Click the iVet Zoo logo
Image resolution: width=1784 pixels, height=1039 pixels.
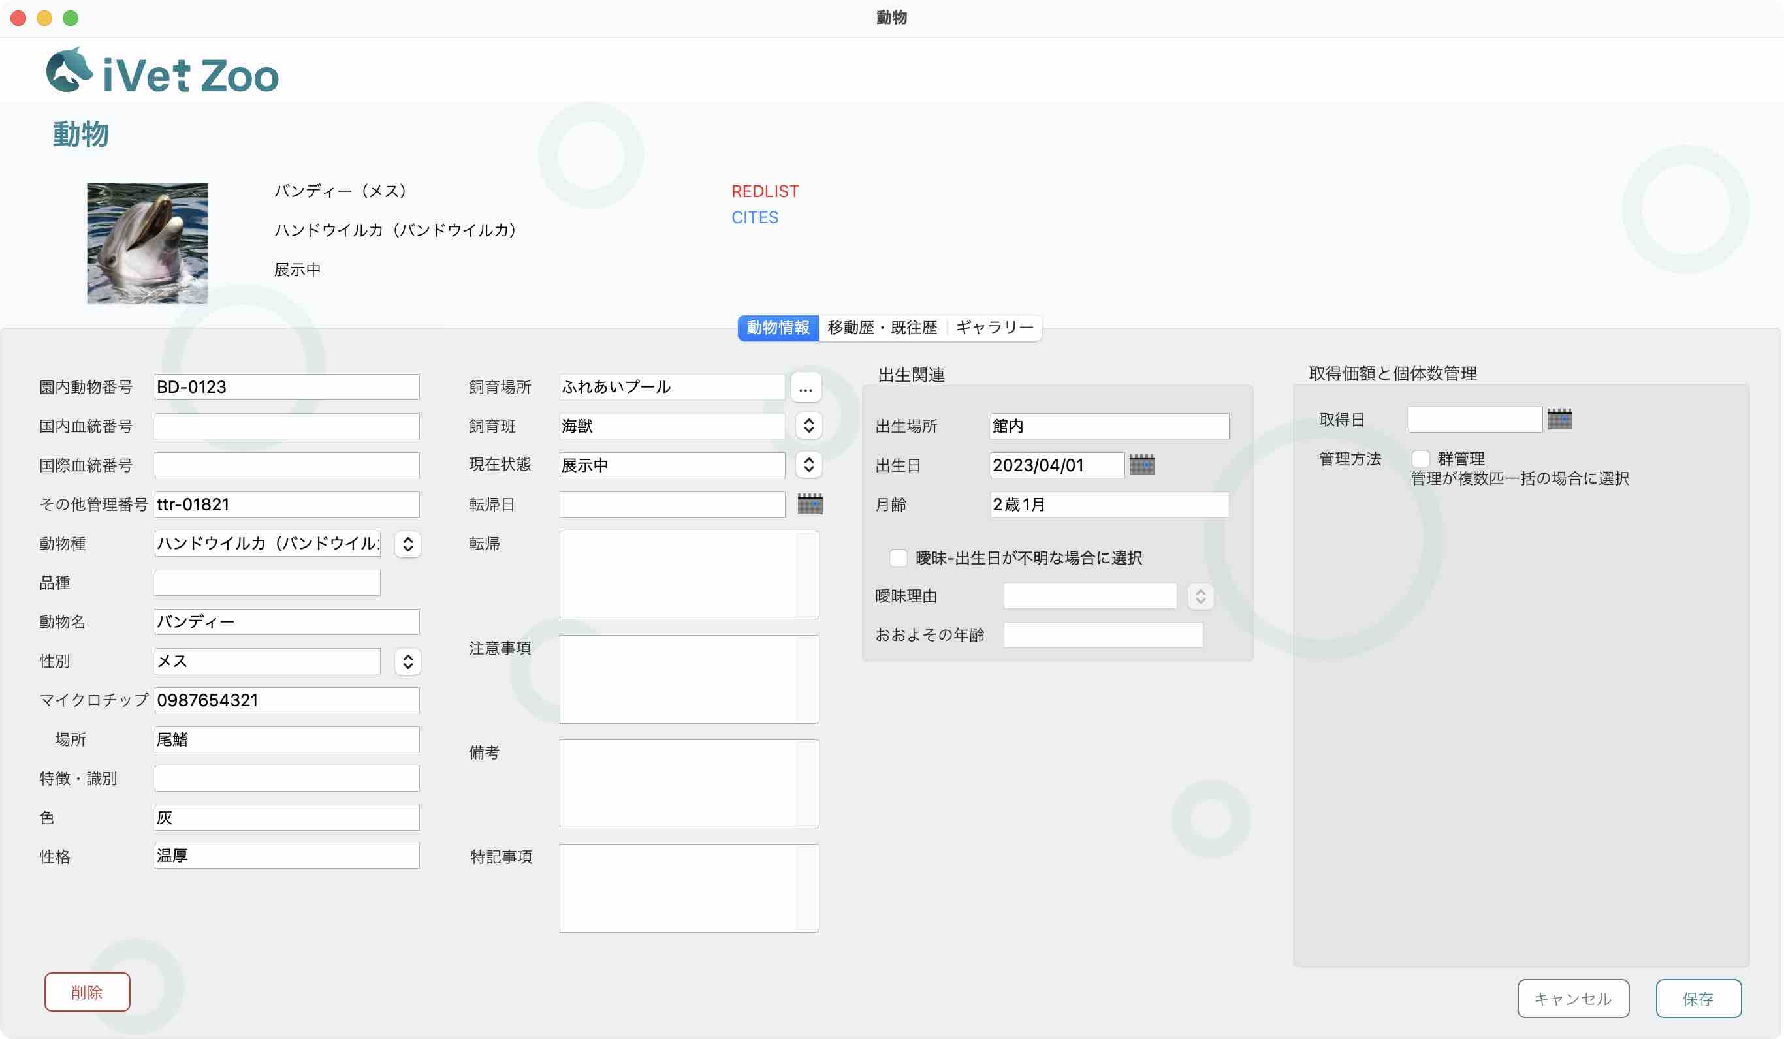pos(163,73)
